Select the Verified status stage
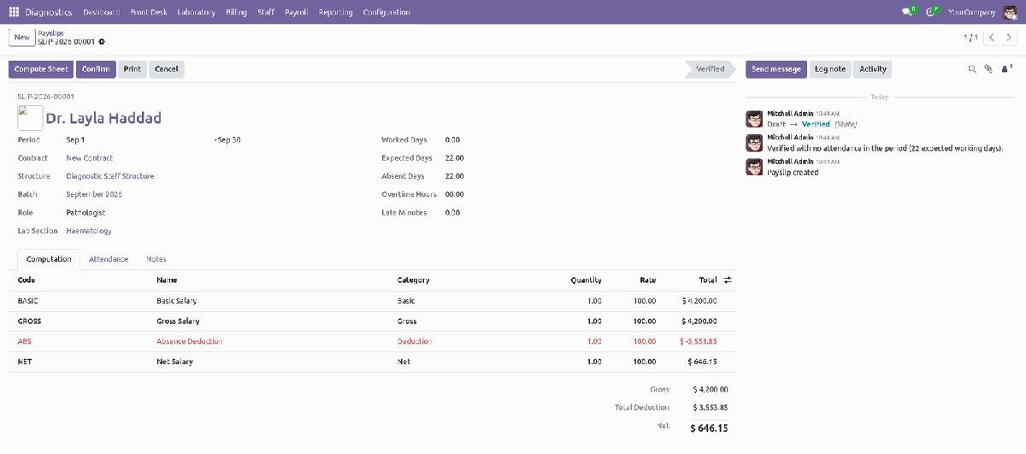Image resolution: width=1026 pixels, height=454 pixels. [710, 69]
